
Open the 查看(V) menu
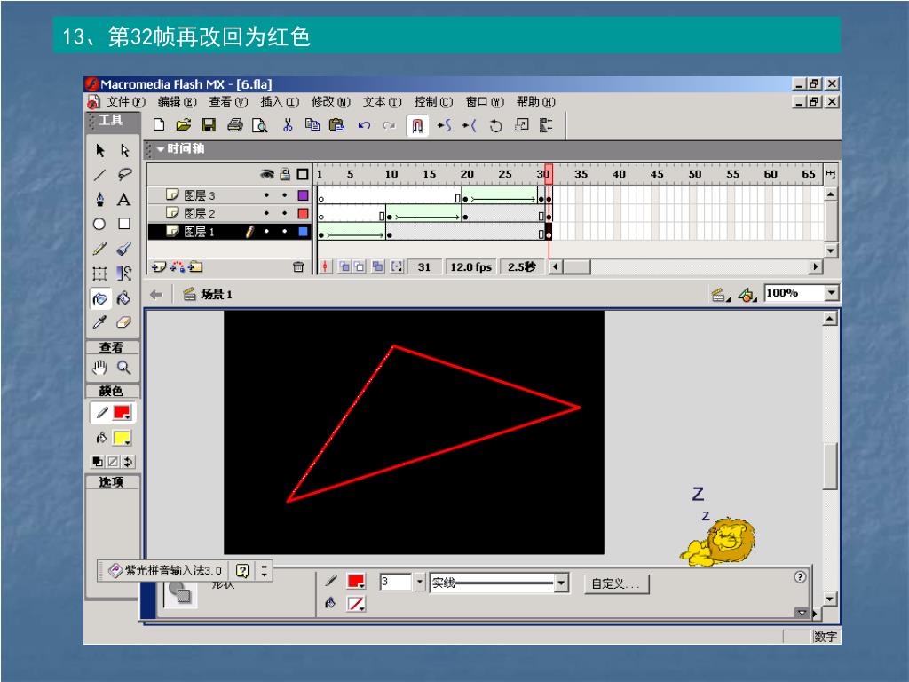pos(228,102)
